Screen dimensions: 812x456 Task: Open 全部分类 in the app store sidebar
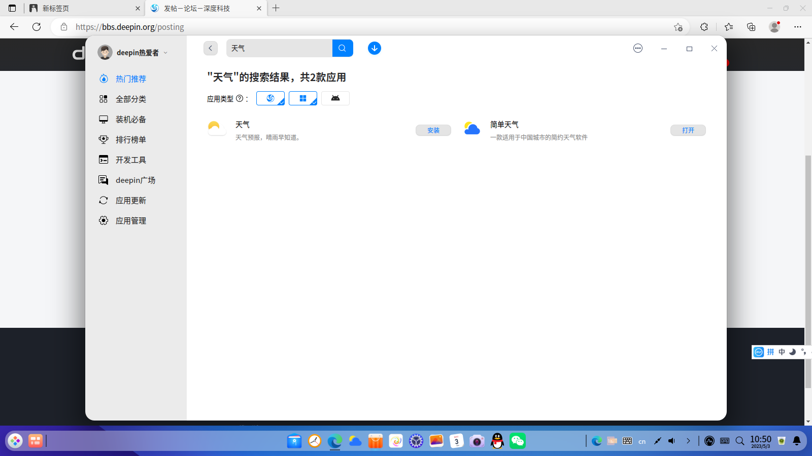131,99
